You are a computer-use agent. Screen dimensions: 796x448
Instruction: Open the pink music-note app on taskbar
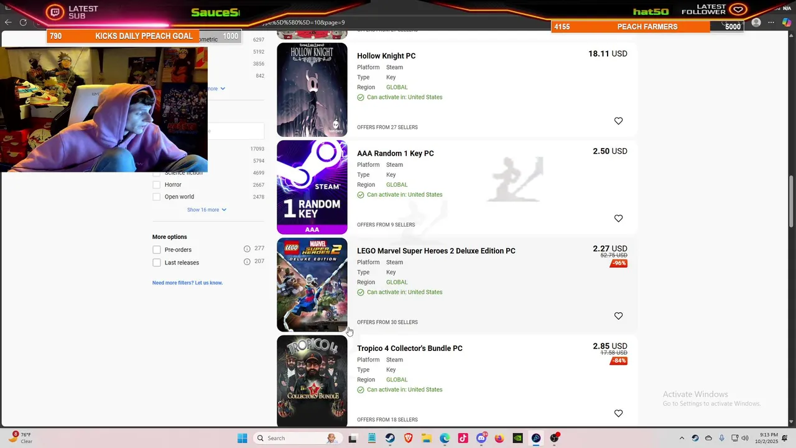pyautogui.click(x=463, y=438)
